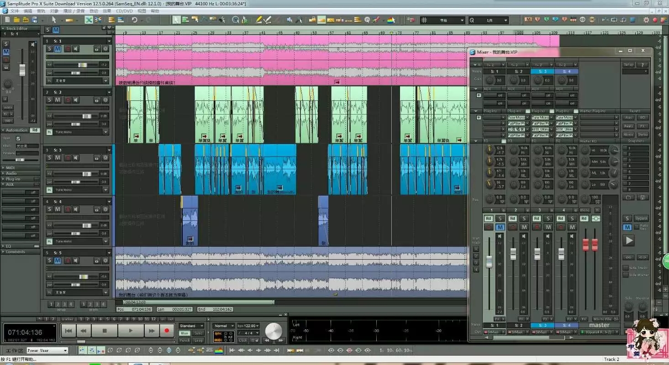Click the Save snapshot disk icon in the mixer

[x=643, y=198]
